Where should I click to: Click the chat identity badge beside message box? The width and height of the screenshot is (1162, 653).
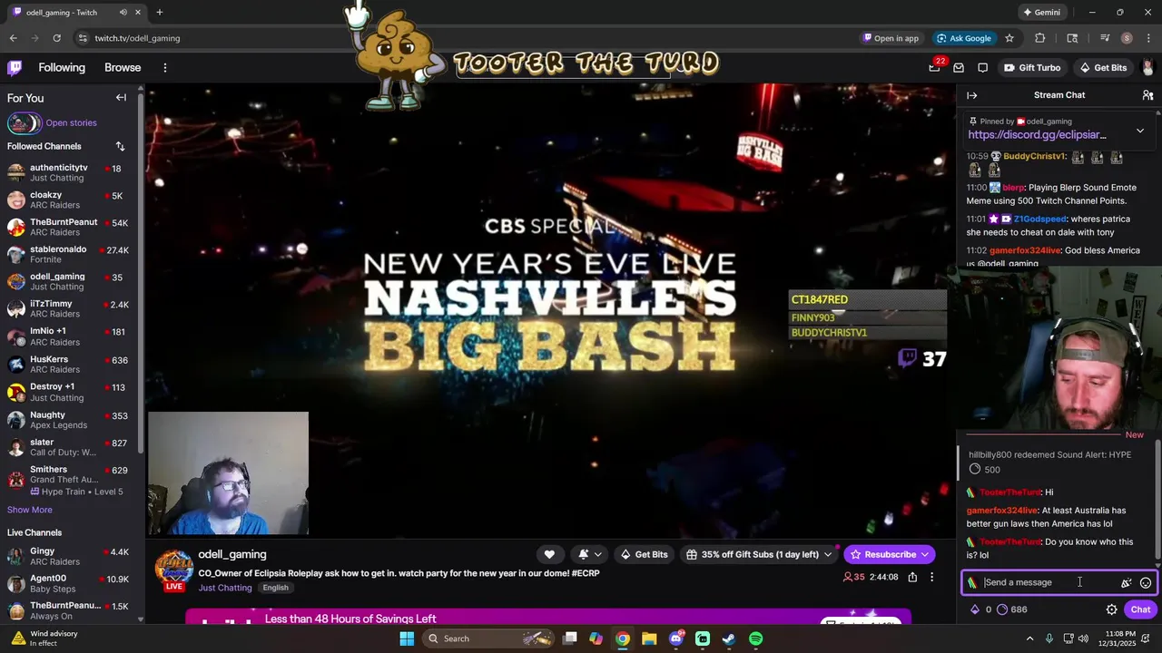pos(972,583)
